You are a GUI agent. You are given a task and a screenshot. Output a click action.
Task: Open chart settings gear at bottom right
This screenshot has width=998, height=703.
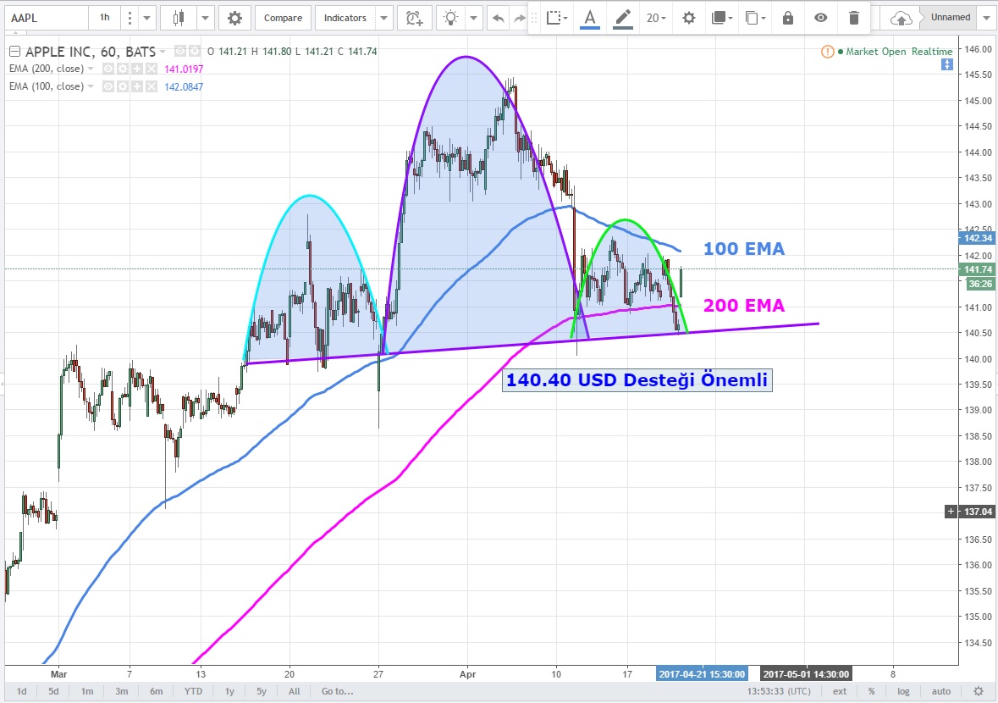[979, 691]
